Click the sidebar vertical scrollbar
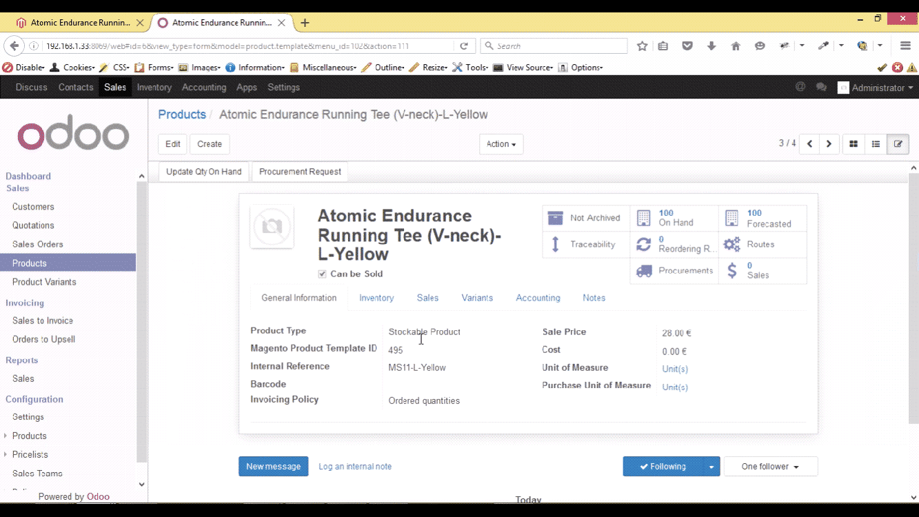This screenshot has height=517, width=919. click(x=141, y=322)
